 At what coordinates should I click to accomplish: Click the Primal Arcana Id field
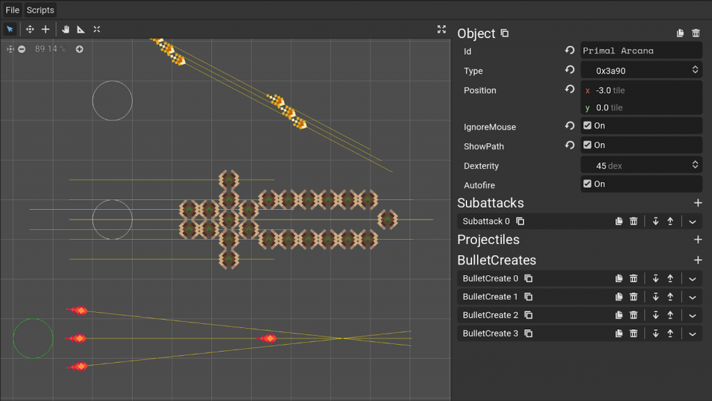click(x=640, y=51)
